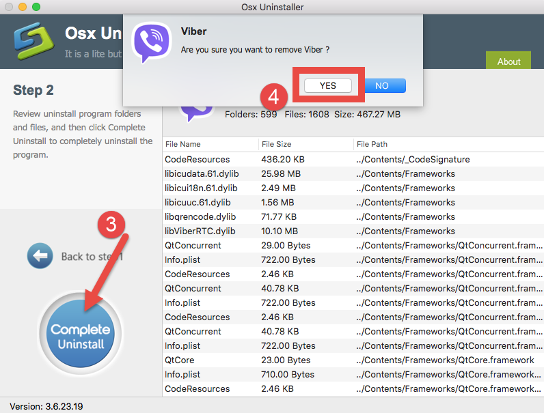Select the libicuuc.61.dylib file
This screenshot has width=544, height=413.
coord(198,202)
